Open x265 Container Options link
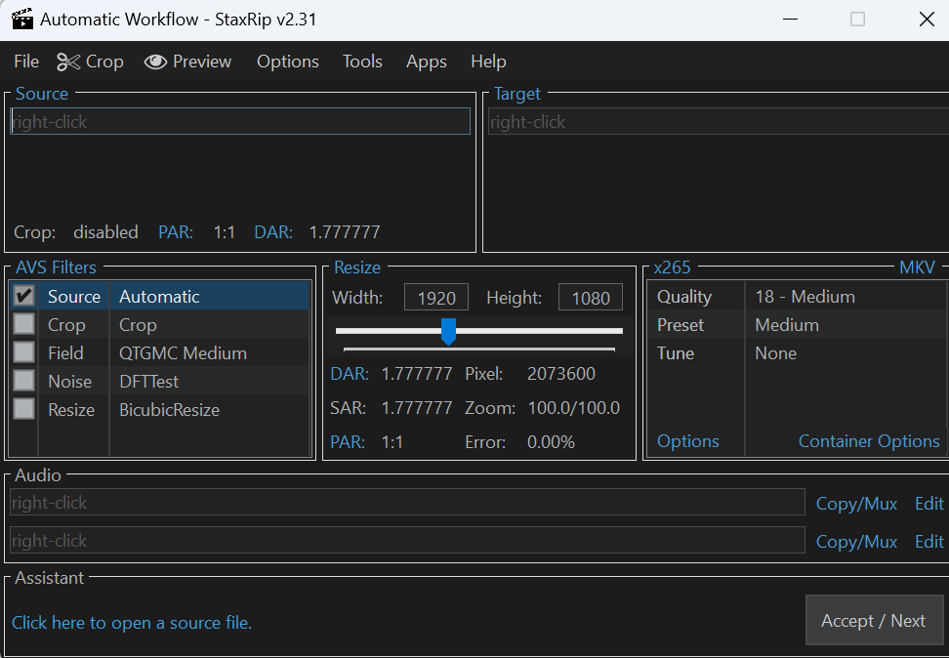This screenshot has width=949, height=658. pos(869,441)
